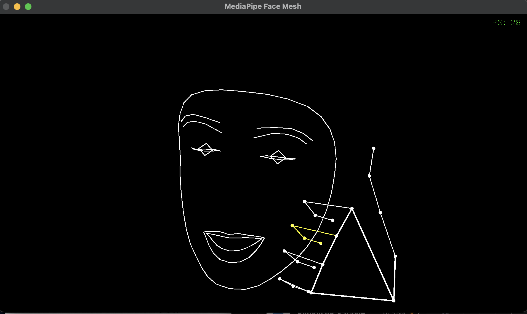Click the rightmost yellow finger landmark dot

tap(321, 243)
